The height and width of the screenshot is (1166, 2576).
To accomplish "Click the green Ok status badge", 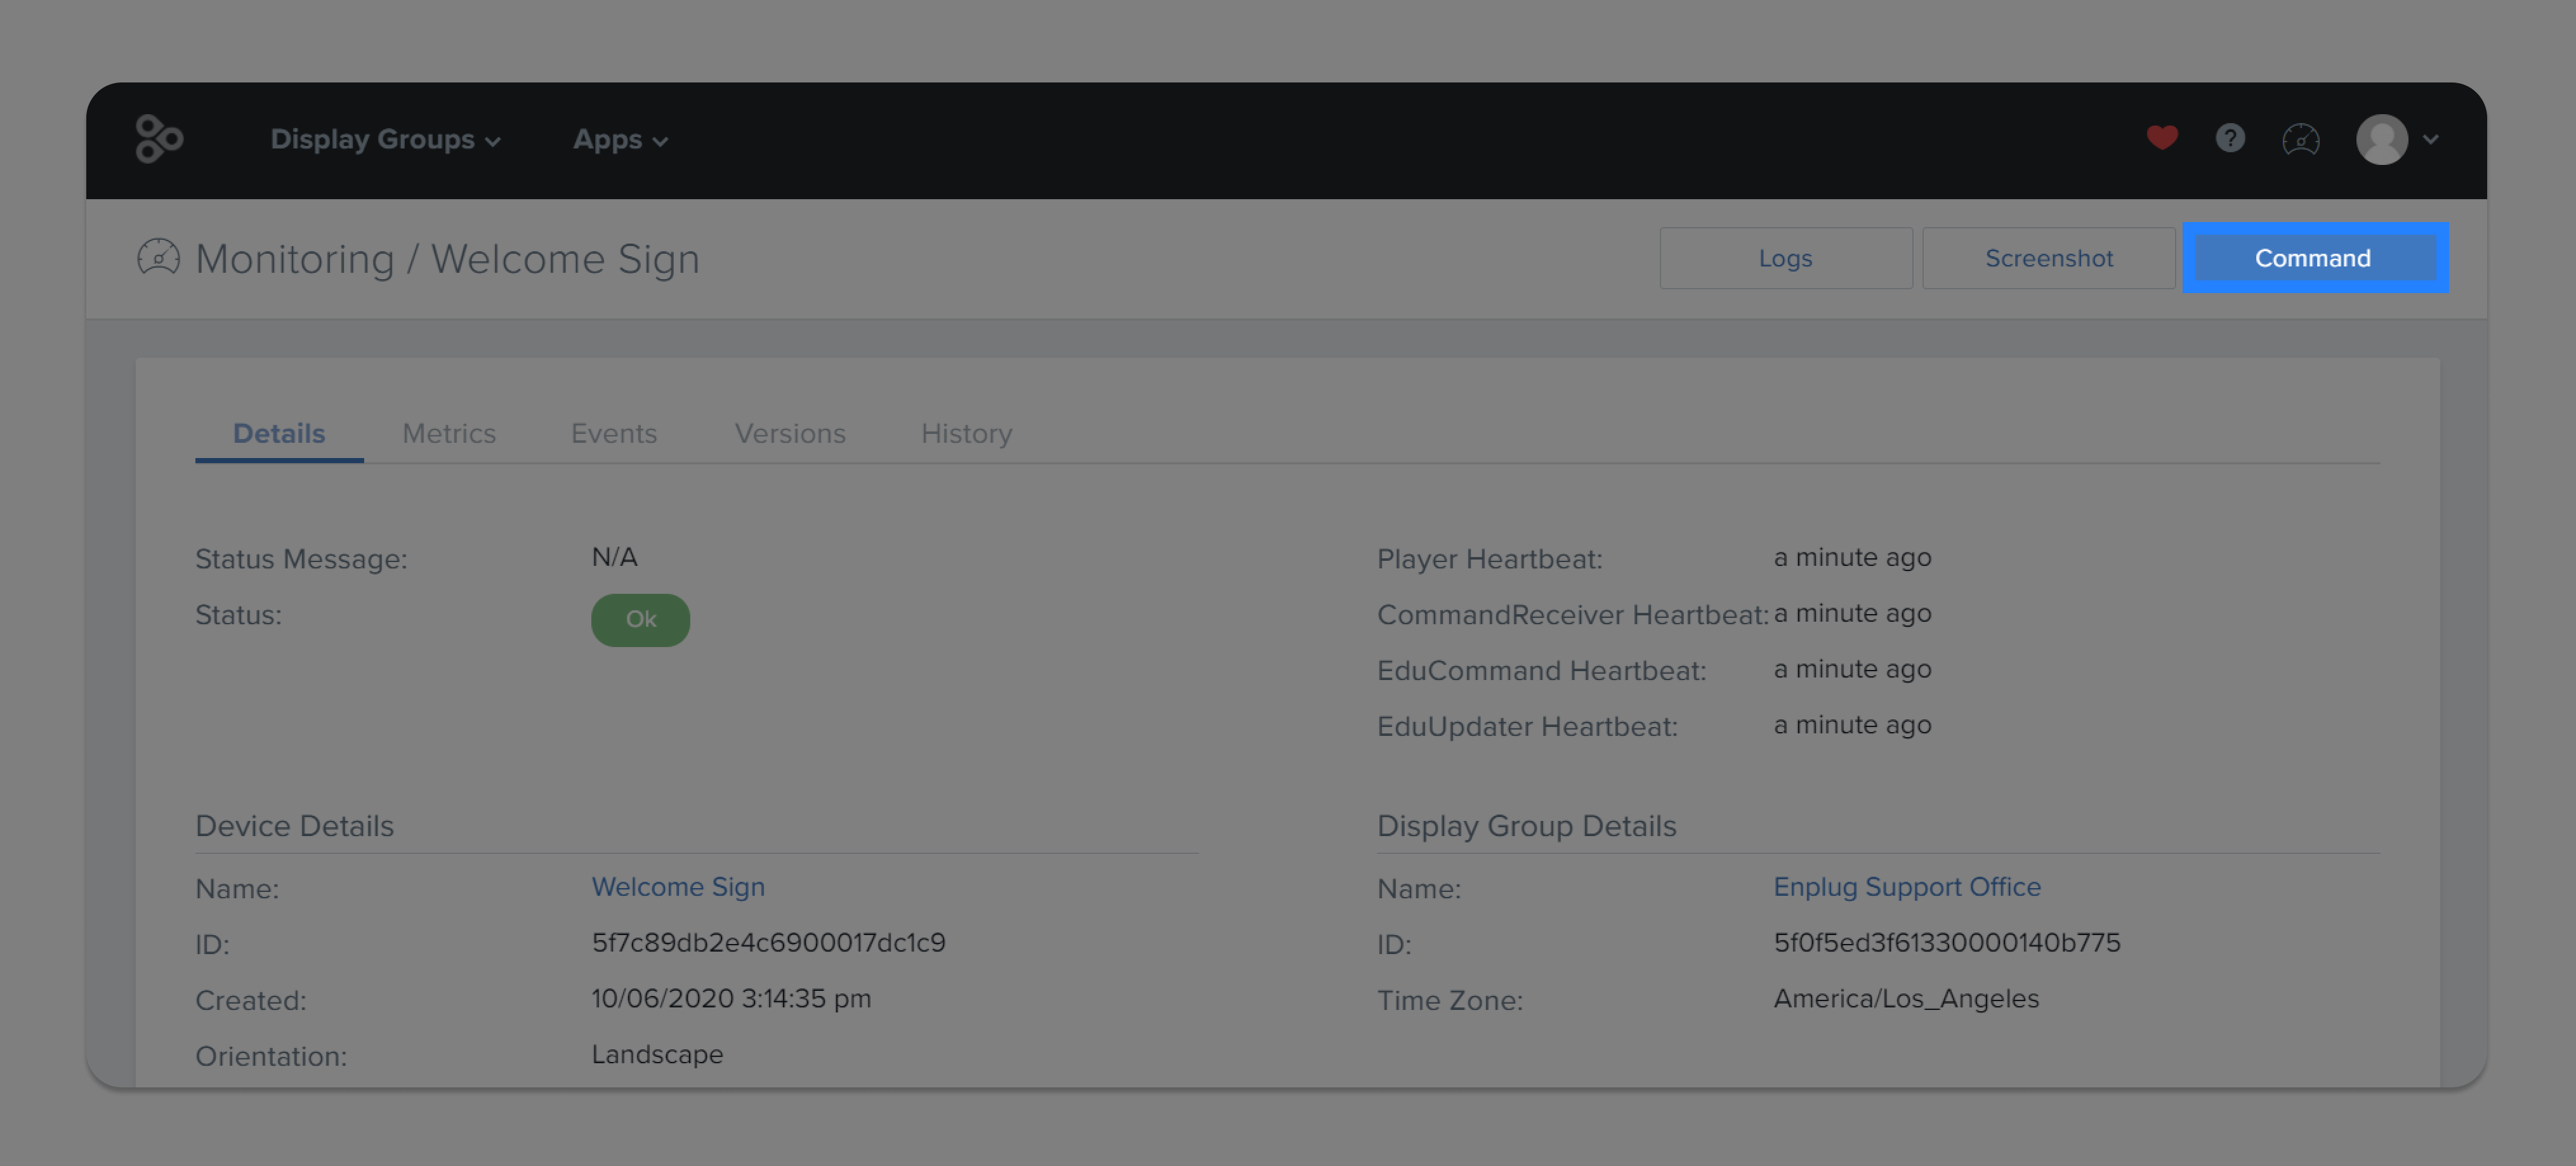I will 640,620.
